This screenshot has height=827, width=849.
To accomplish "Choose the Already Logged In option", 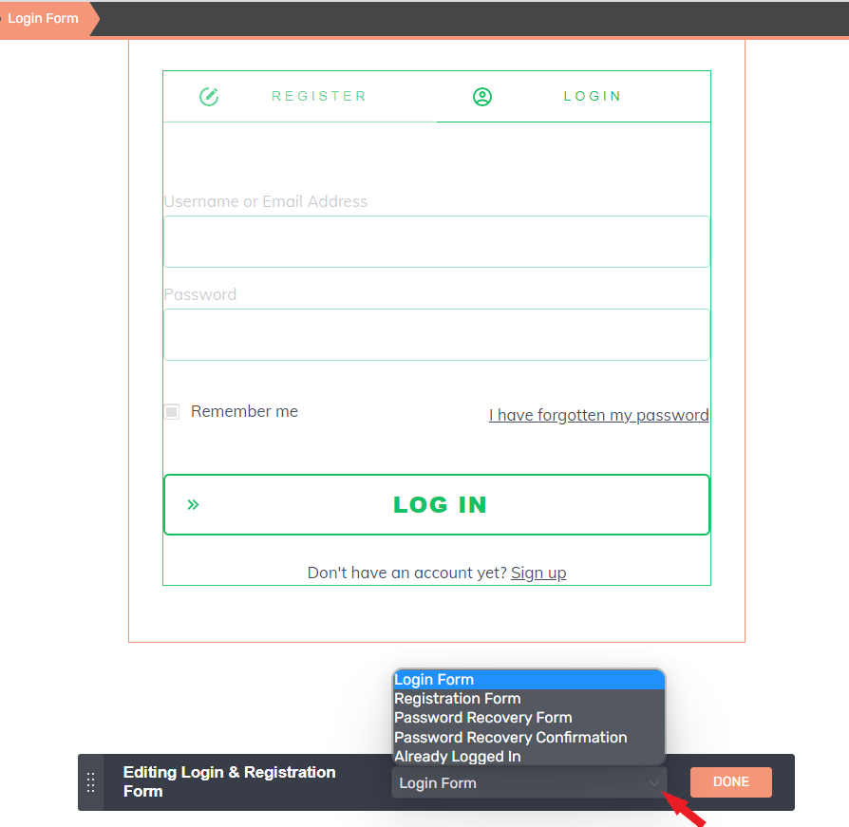I will click(528, 756).
